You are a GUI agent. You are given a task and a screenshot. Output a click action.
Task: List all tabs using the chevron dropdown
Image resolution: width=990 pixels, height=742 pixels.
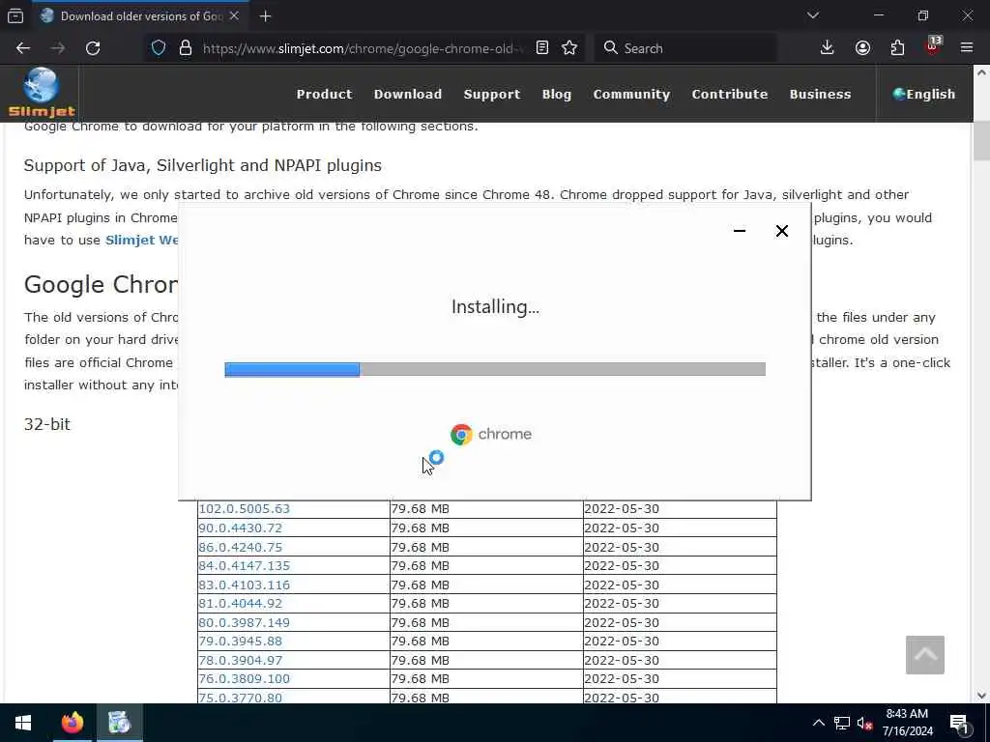point(812,15)
